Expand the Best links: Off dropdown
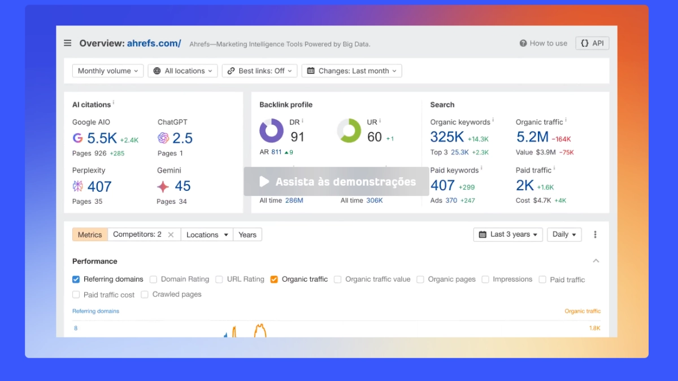The width and height of the screenshot is (678, 381). click(x=259, y=71)
